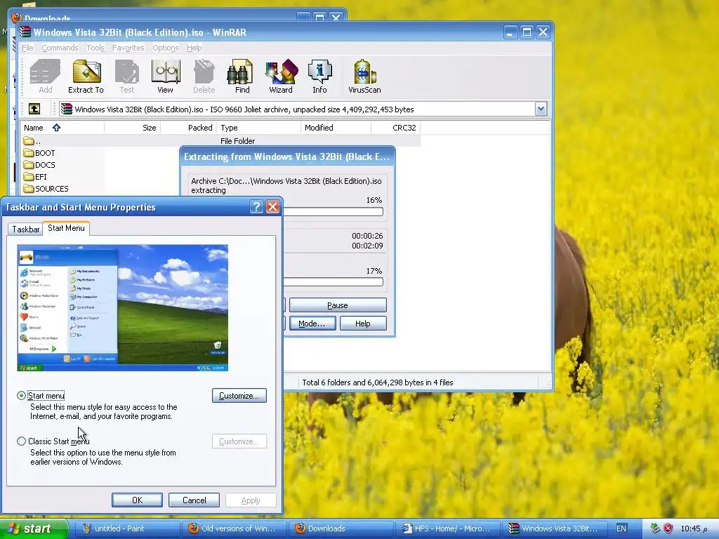This screenshot has width=719, height=539.
Task: Click the Customize button for Start menu
Action: 239,396
